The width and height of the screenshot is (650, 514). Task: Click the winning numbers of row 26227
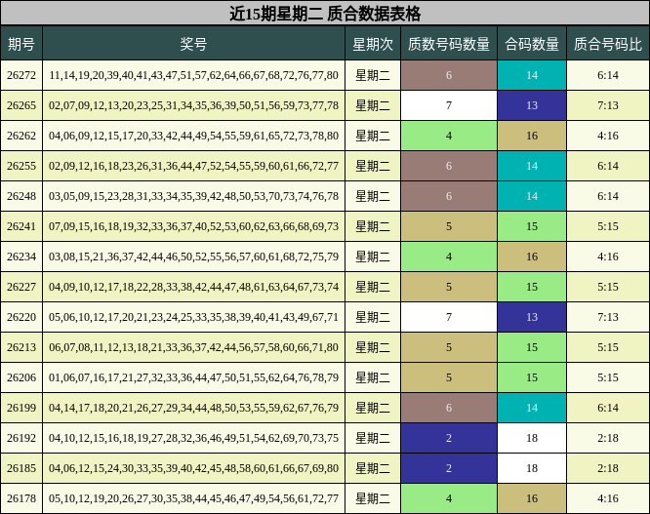[193, 287]
